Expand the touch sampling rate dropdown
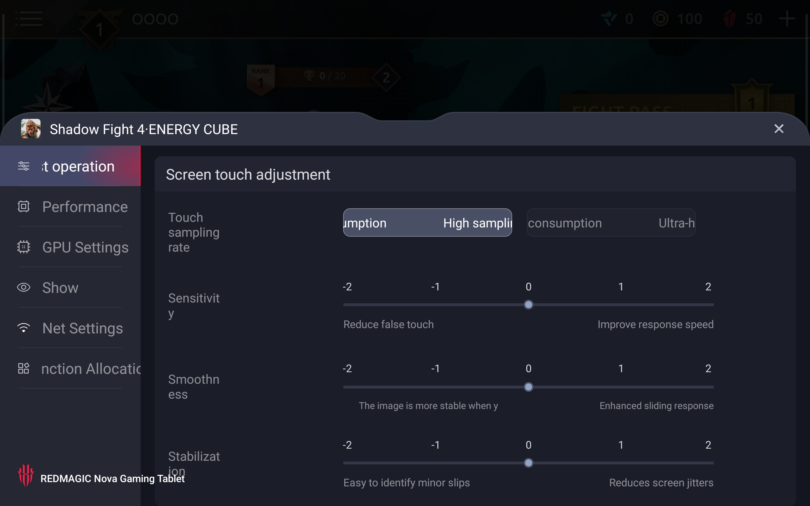 tap(426, 222)
